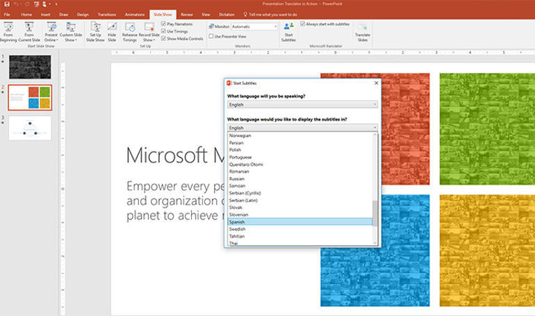Toggle the Play Narrations checkbox
This screenshot has width=535, height=316.
pos(163,24)
